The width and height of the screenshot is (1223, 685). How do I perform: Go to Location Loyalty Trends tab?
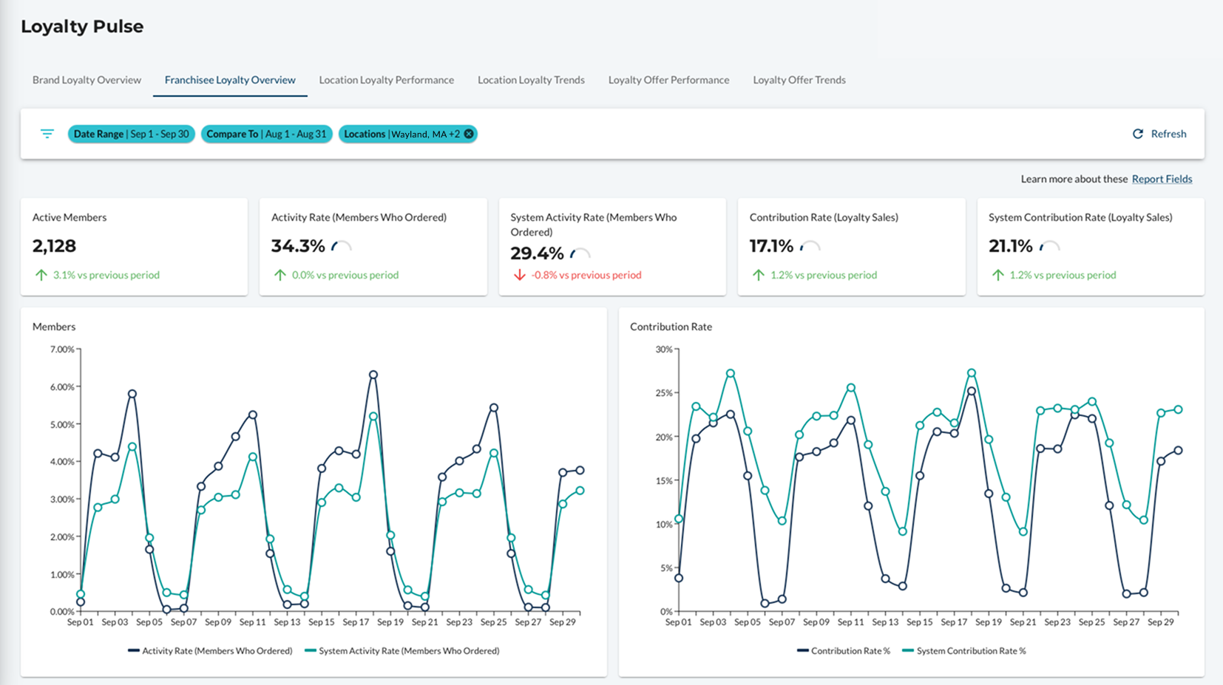coord(531,80)
